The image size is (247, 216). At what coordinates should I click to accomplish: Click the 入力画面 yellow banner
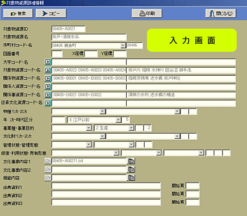pos(192,40)
